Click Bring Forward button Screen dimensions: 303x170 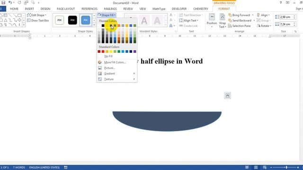[239, 15]
